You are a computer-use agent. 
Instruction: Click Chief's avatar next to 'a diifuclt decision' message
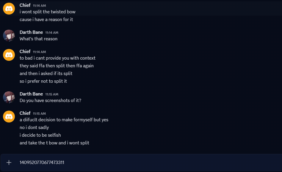point(9,117)
